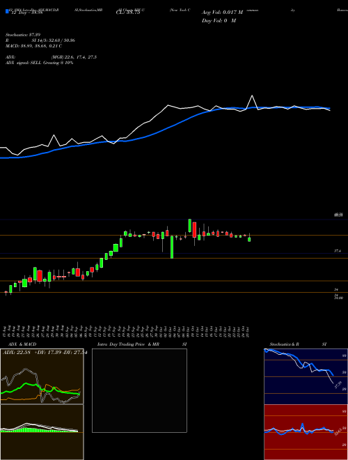Click the ADX lines chart panel
The width and height of the screenshot is (348, 460).
(x=42, y=376)
